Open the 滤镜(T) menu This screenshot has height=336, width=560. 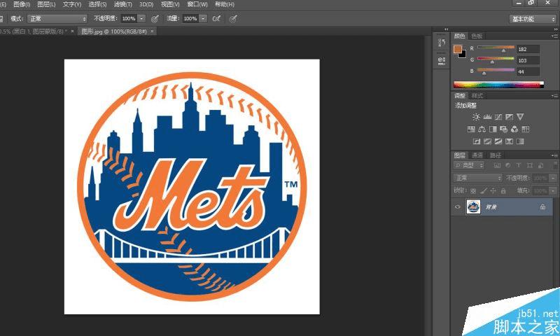click(x=123, y=4)
